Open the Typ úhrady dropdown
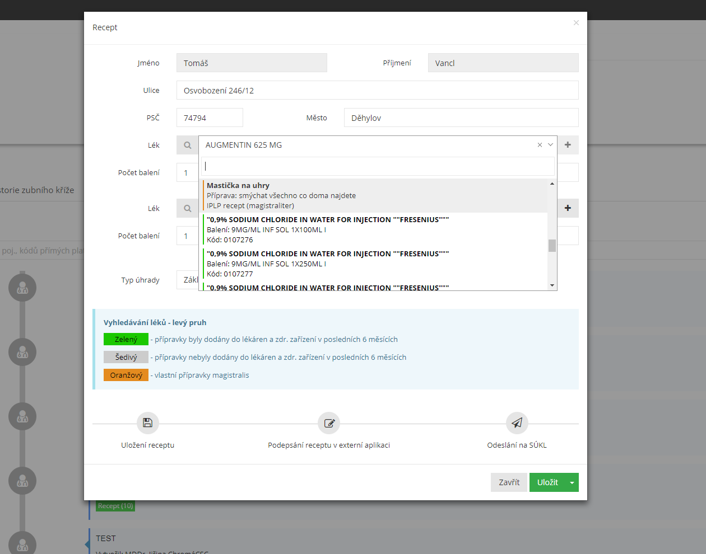 tap(188, 280)
